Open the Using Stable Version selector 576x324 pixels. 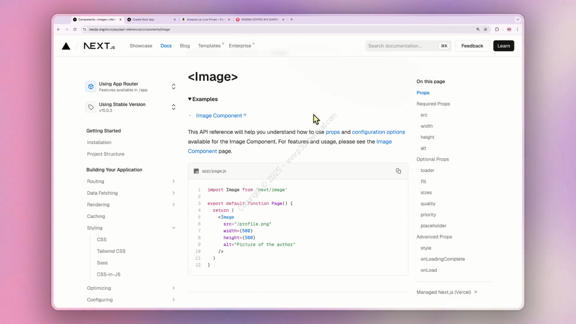(x=130, y=107)
